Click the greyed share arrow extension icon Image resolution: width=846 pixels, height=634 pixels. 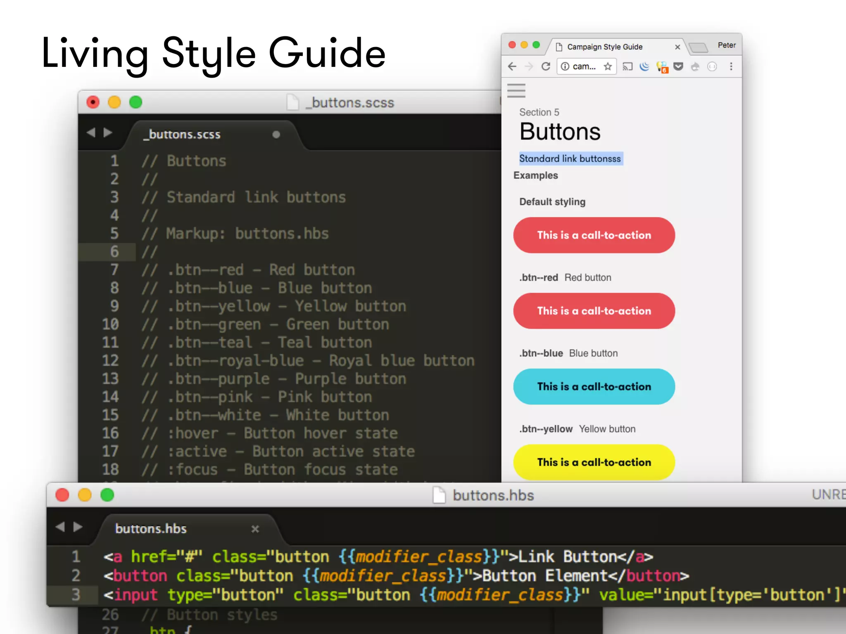pyautogui.click(x=695, y=66)
